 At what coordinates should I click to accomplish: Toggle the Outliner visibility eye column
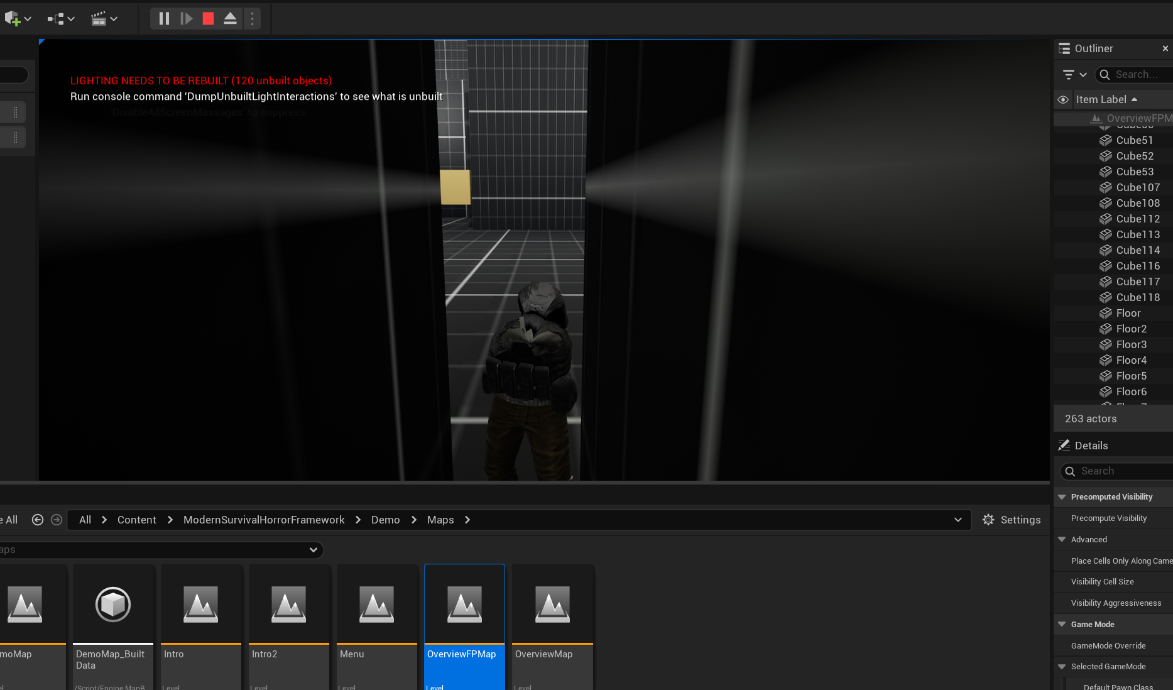[x=1063, y=99]
